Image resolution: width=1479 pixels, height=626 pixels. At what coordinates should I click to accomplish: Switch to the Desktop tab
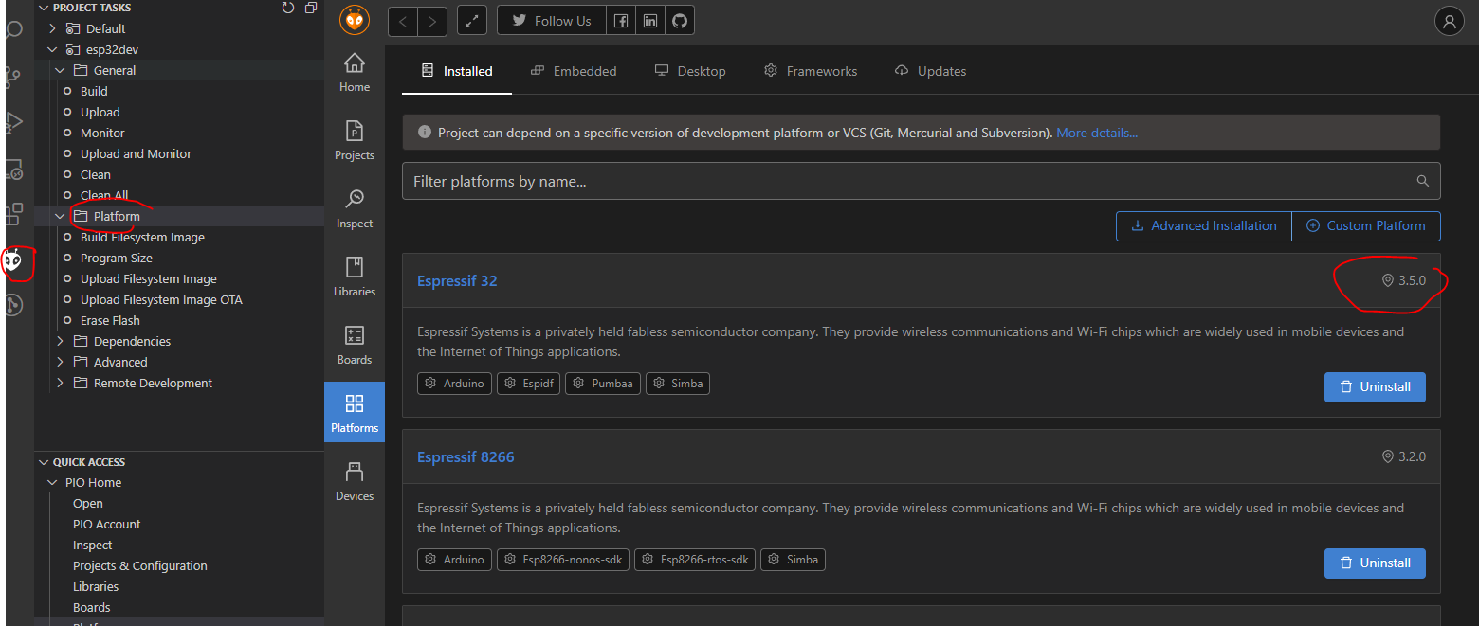[690, 71]
